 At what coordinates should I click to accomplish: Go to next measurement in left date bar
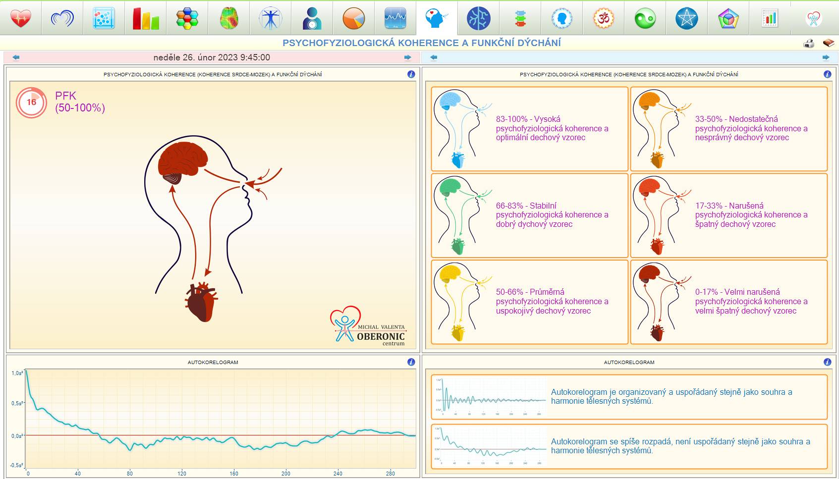(408, 57)
